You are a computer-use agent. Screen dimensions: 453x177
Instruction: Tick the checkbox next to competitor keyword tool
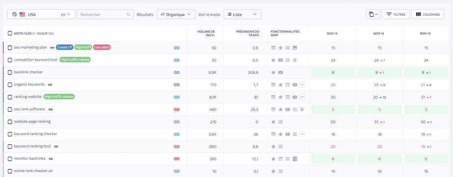pyautogui.click(x=10, y=60)
